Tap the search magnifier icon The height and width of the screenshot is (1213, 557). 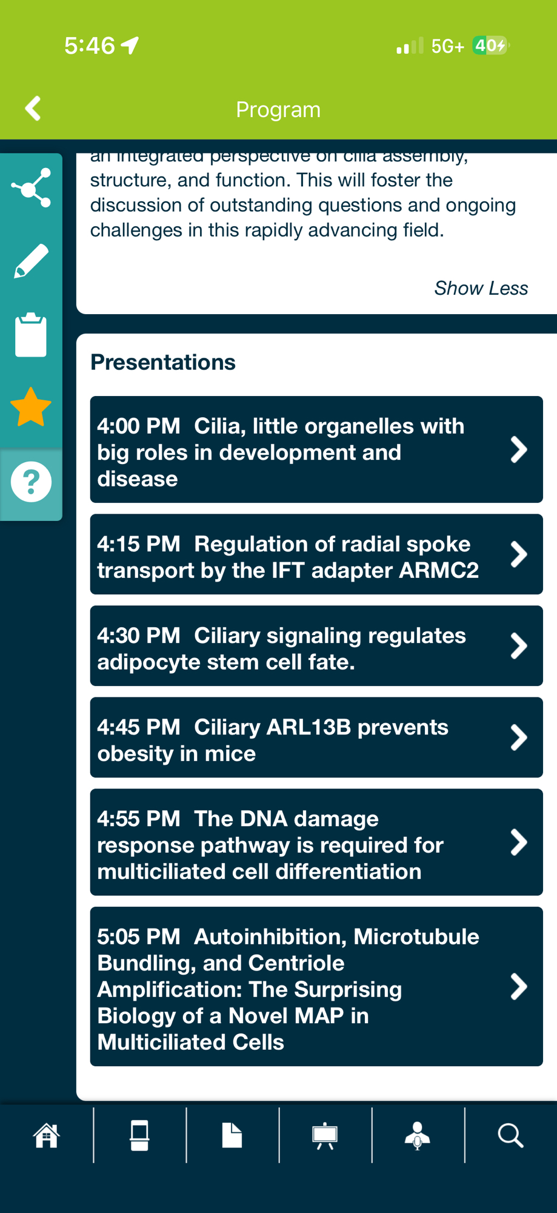coord(510,1135)
